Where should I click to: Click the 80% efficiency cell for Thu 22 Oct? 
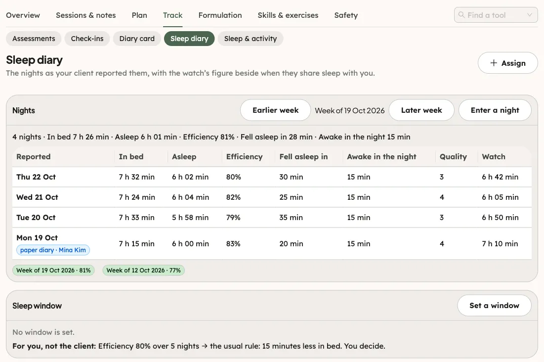coord(234,177)
